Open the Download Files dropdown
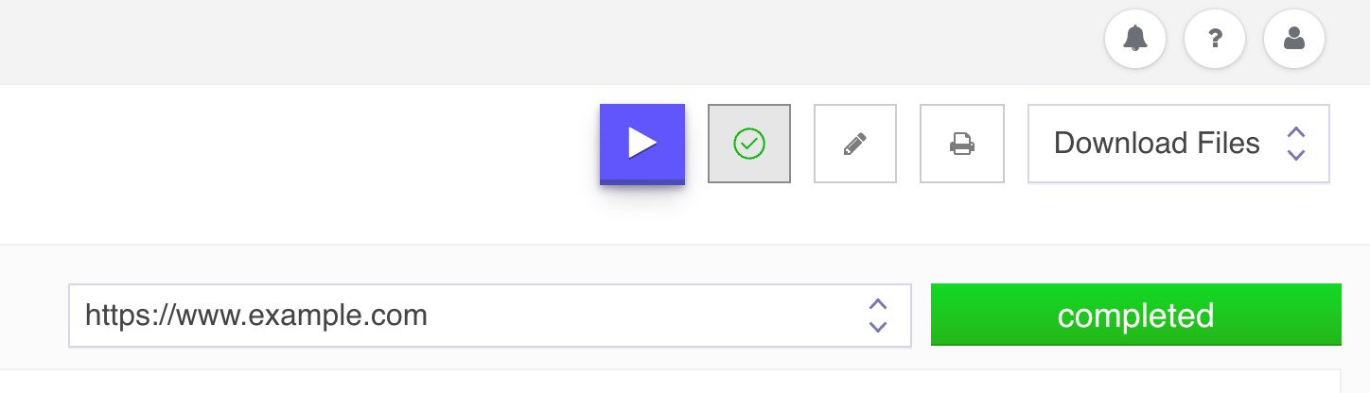Image resolution: width=1370 pixels, height=393 pixels. (x=1179, y=144)
